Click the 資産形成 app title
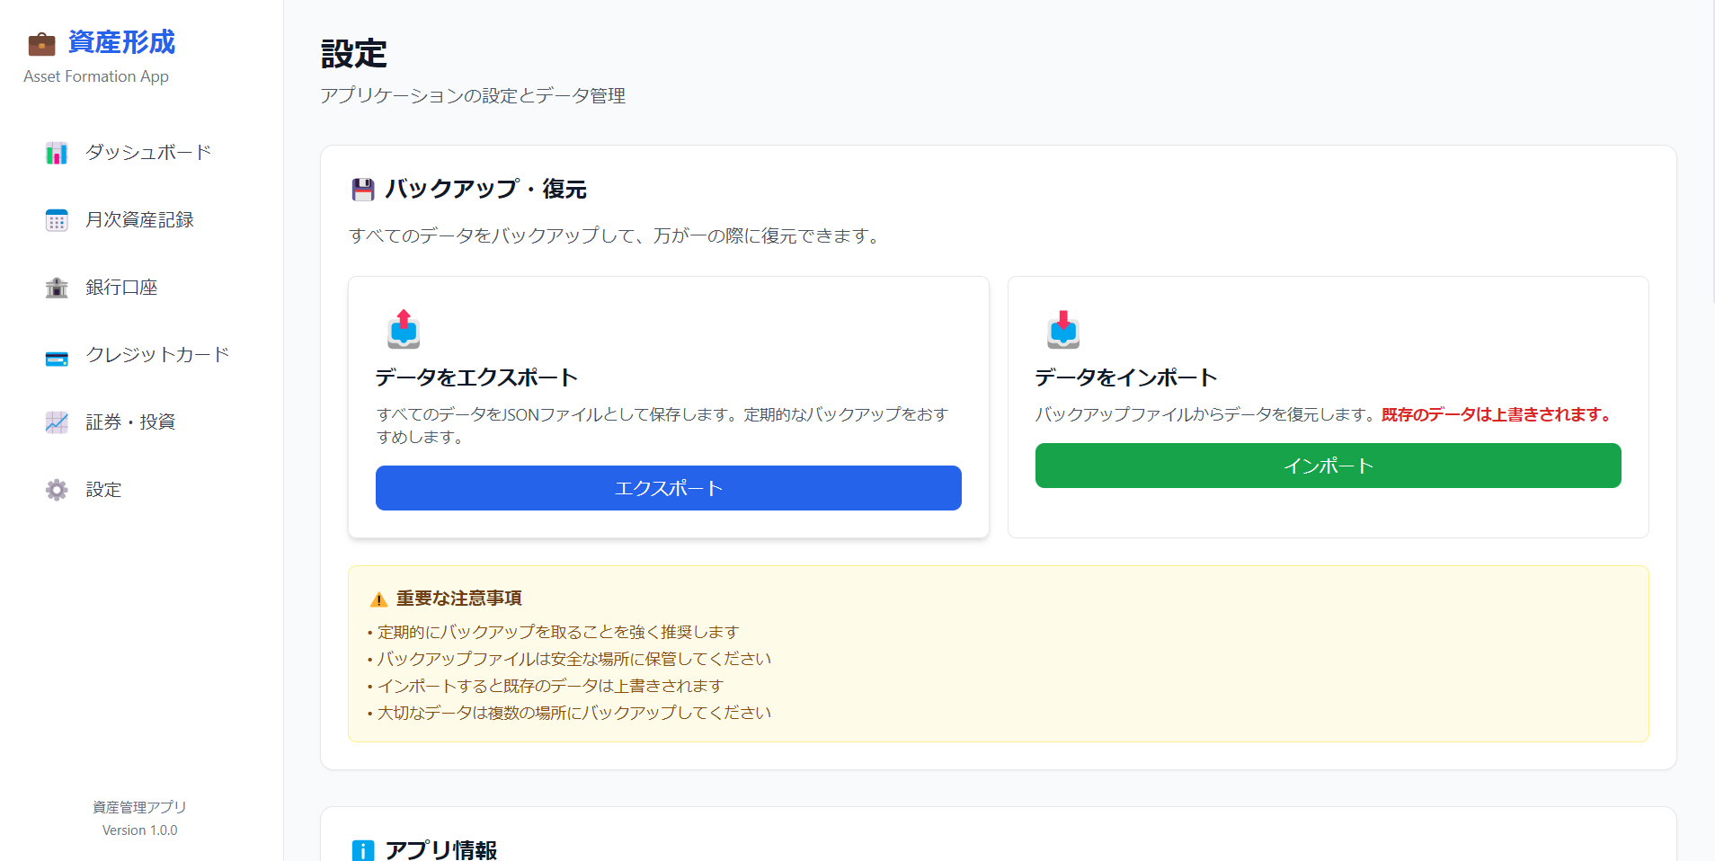 coord(119,42)
